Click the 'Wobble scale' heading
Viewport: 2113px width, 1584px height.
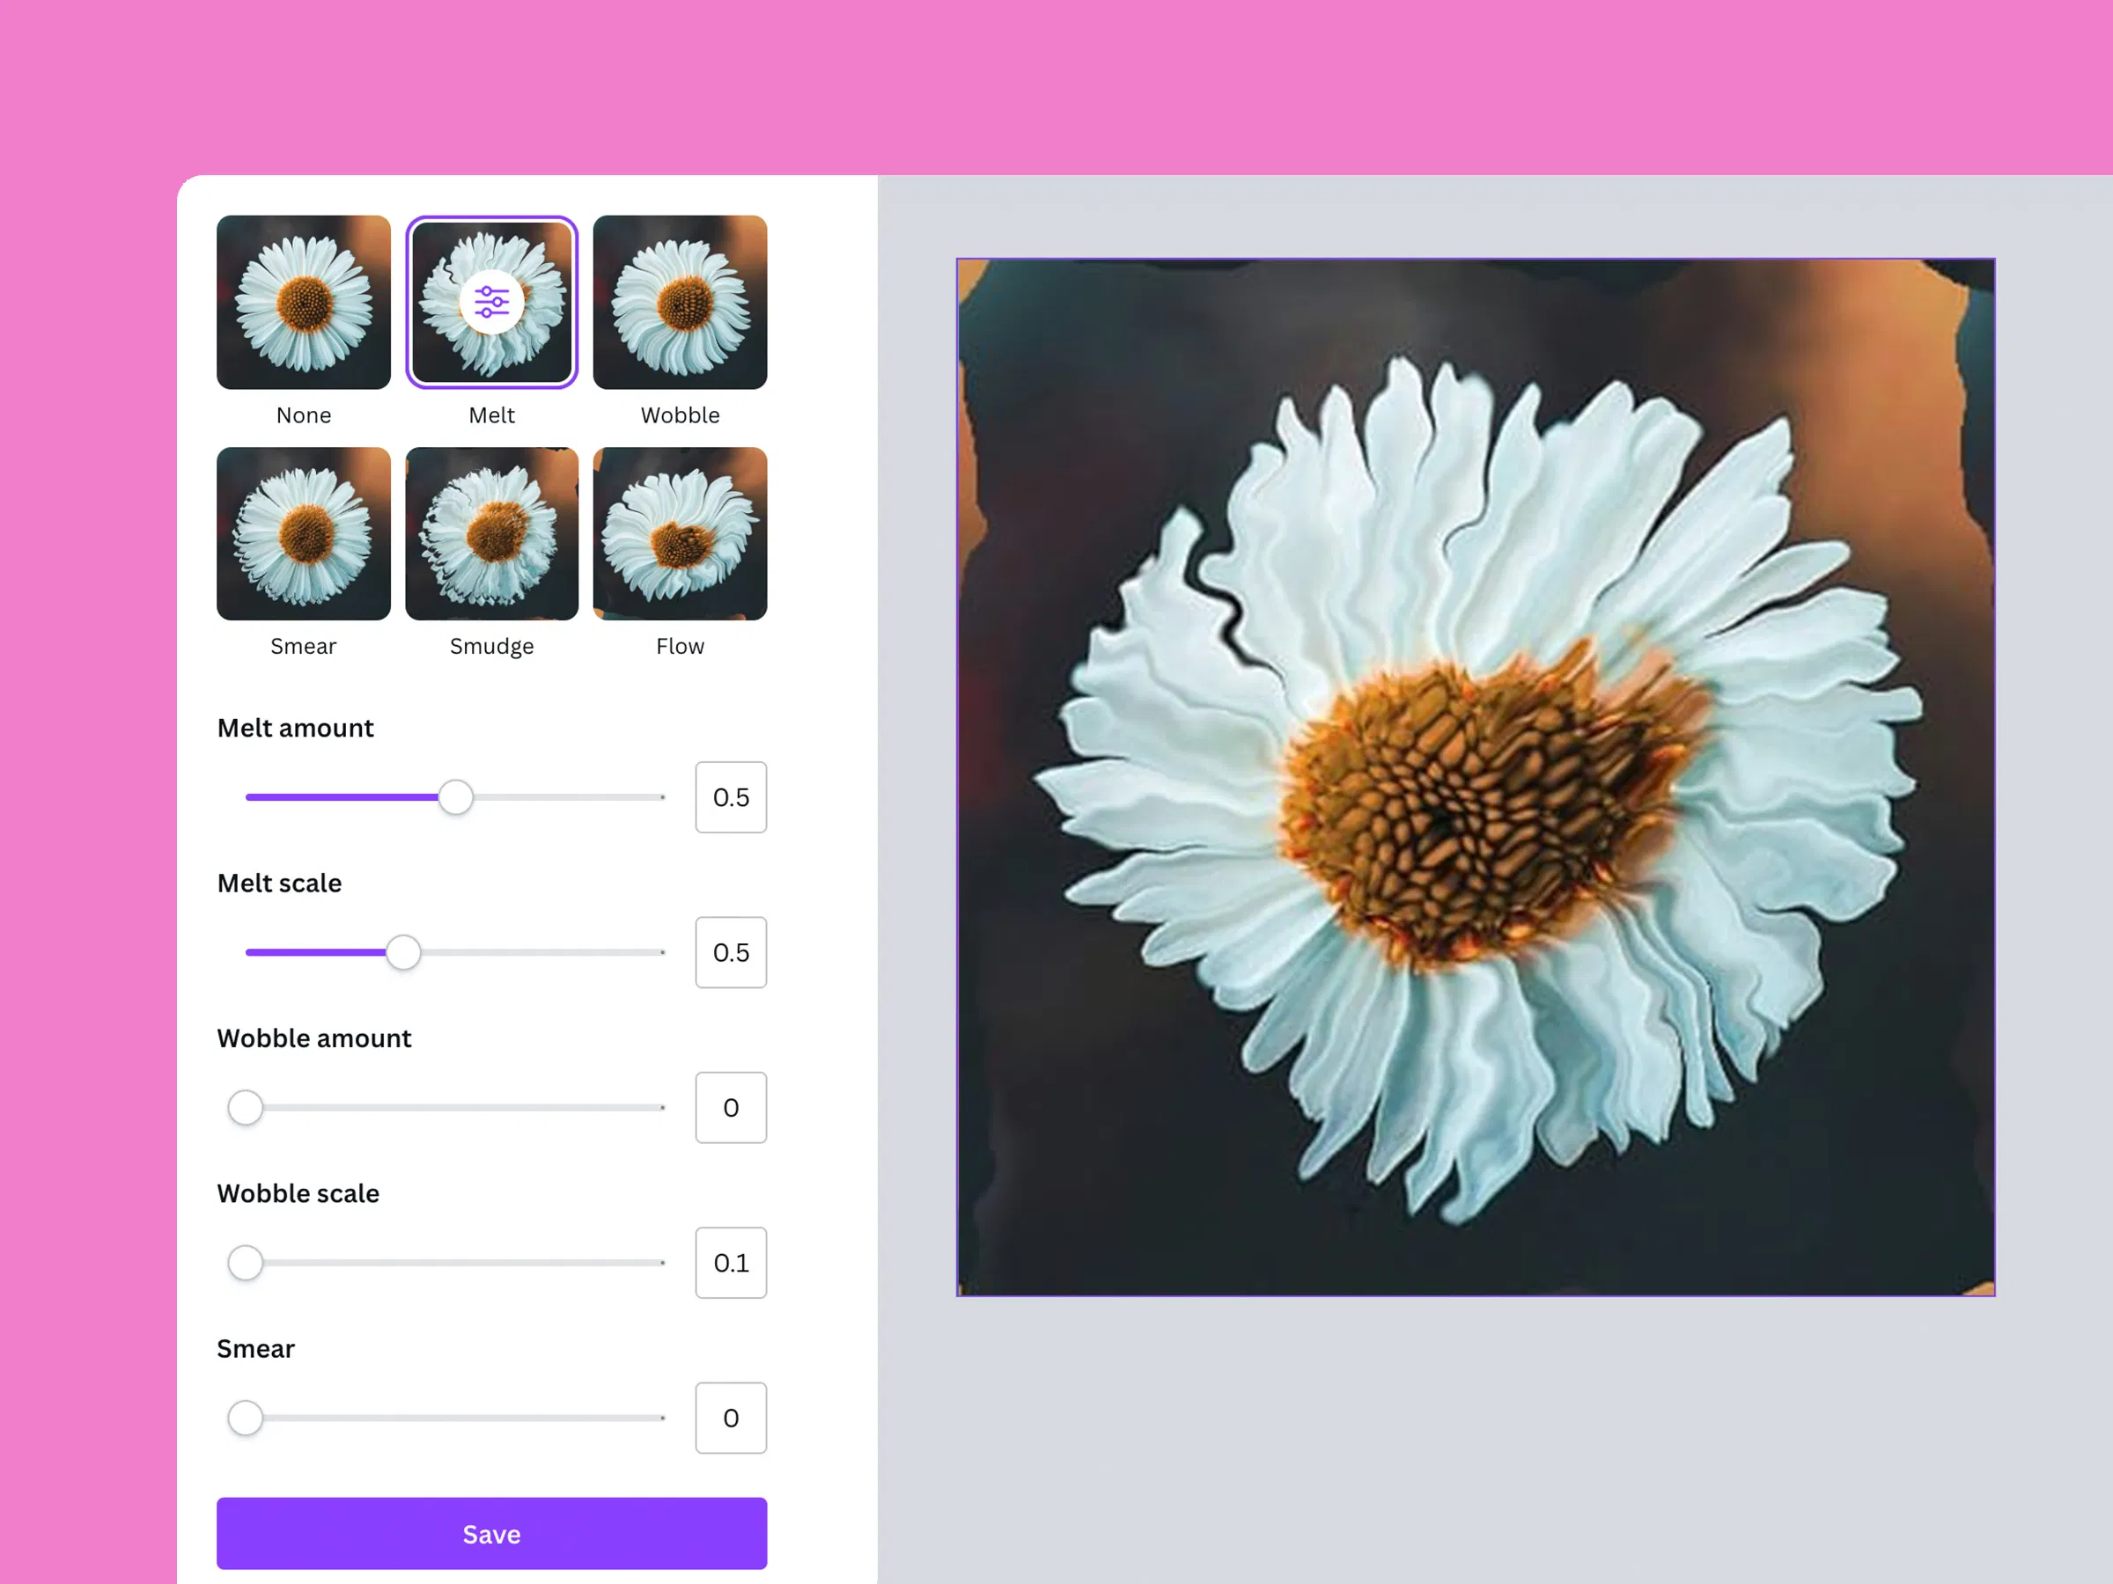click(298, 1193)
